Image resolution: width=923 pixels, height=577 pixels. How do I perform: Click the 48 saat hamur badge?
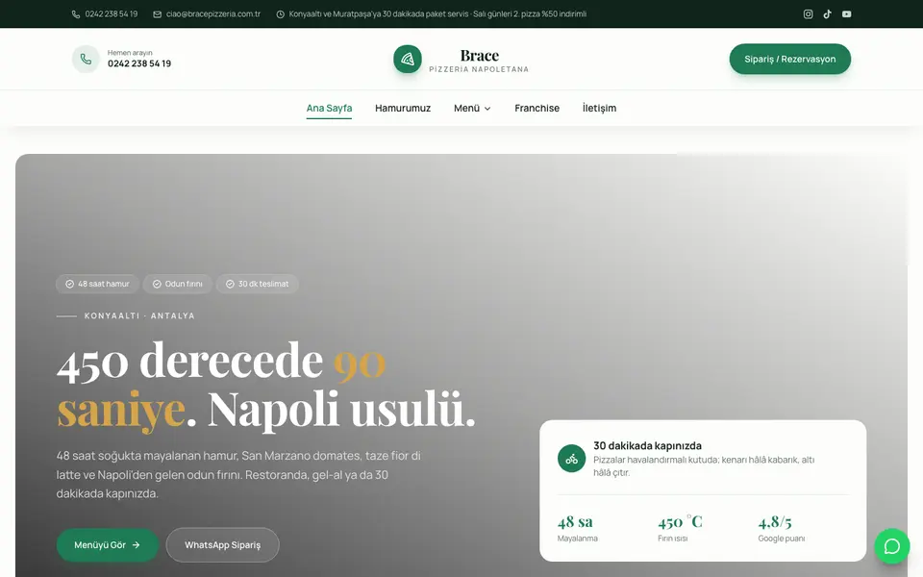(98, 284)
